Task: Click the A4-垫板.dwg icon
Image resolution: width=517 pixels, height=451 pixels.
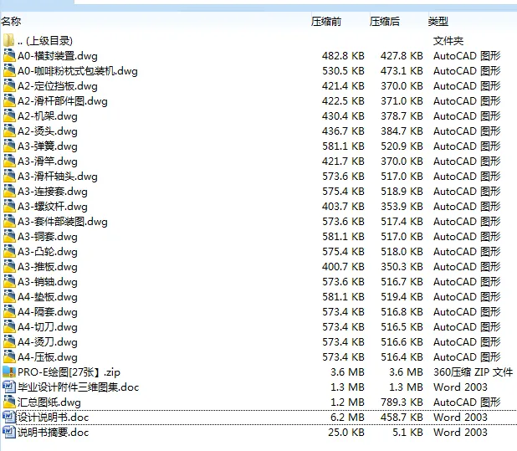Action: [x=9, y=297]
